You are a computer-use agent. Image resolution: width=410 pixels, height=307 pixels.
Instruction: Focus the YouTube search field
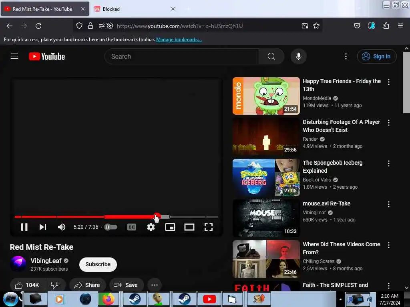point(181,56)
